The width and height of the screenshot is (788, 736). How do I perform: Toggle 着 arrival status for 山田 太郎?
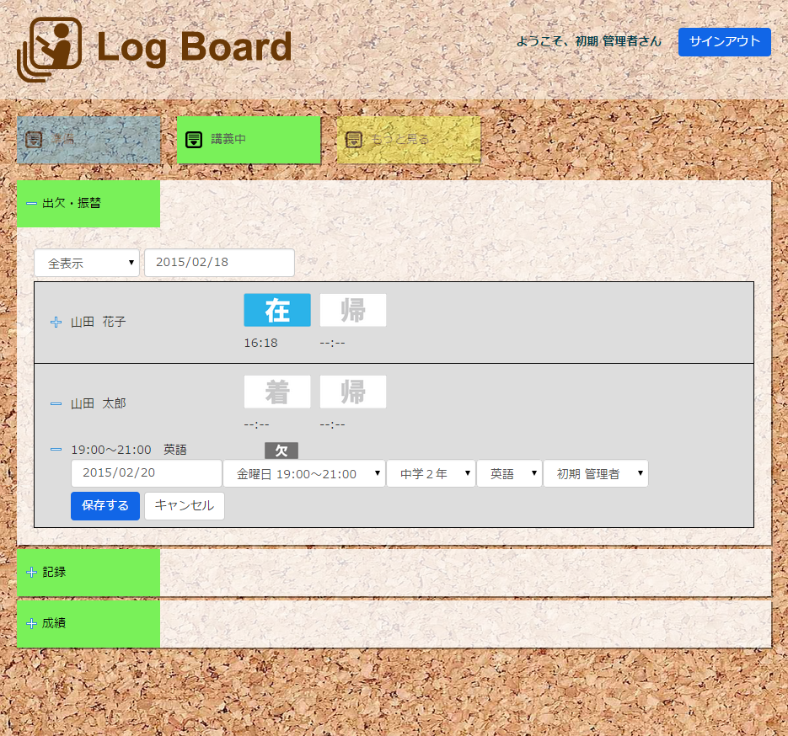pyautogui.click(x=277, y=392)
